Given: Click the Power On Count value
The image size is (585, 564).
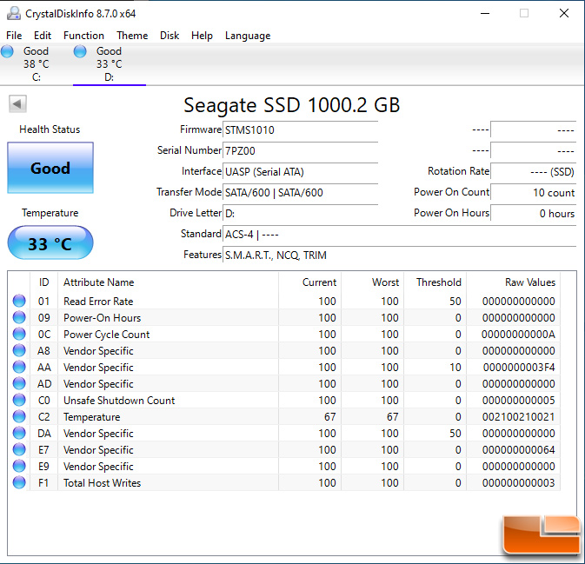Looking at the screenshot, I should click(533, 192).
